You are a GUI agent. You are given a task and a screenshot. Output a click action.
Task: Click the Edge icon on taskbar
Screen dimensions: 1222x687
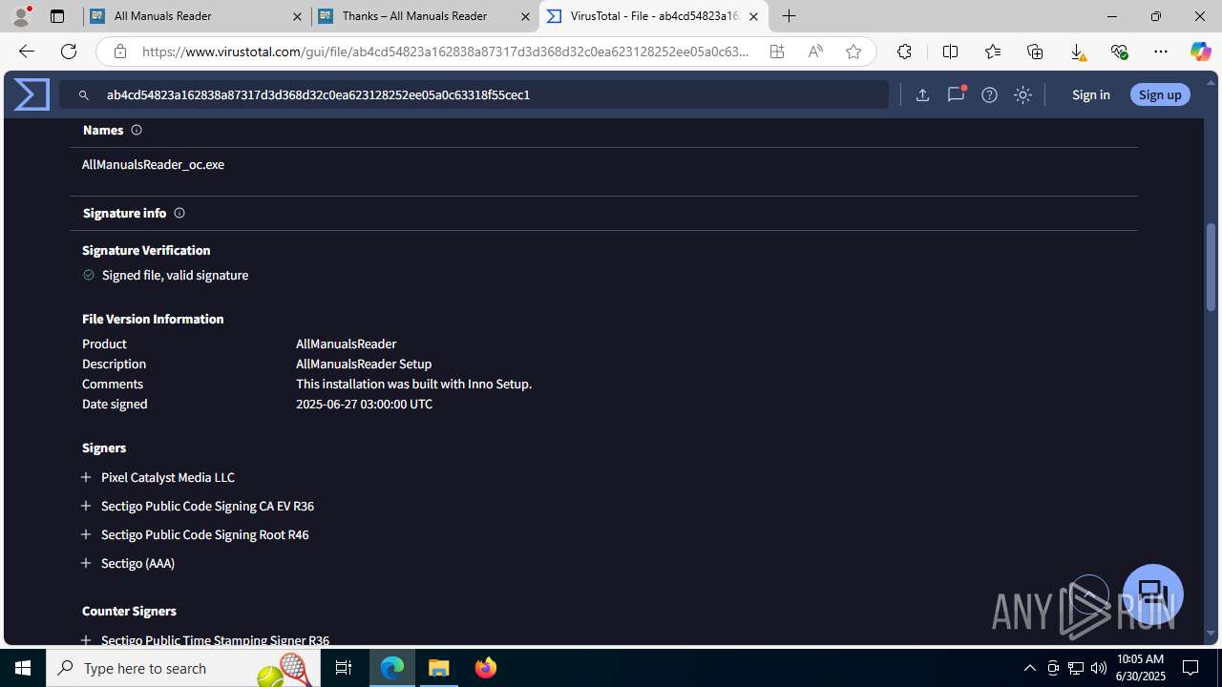392,668
